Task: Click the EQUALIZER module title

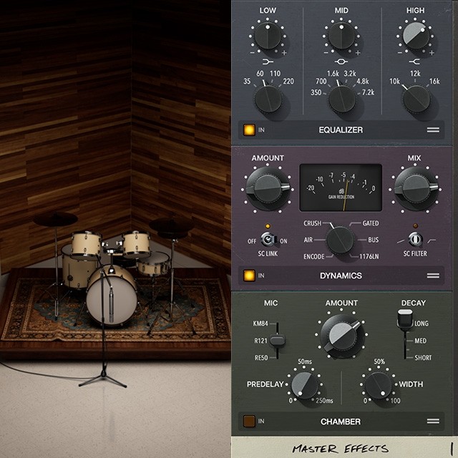Action: point(341,130)
